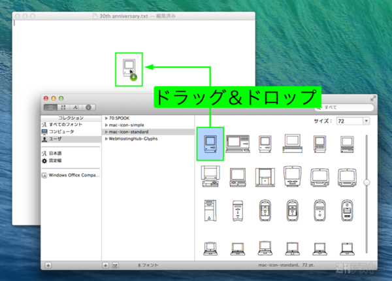Image resolution: width=392 pixels, height=281 pixels.
Task: Select the mac-icon-simple font name
Action: pyautogui.click(x=127, y=125)
